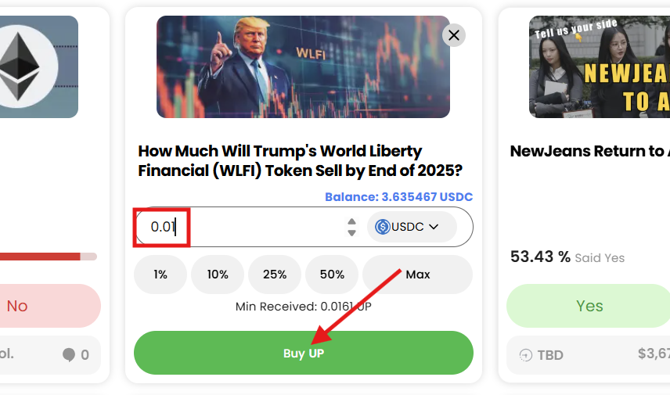Select the 1% amount preset
This screenshot has height=395, width=670.
pos(160,275)
